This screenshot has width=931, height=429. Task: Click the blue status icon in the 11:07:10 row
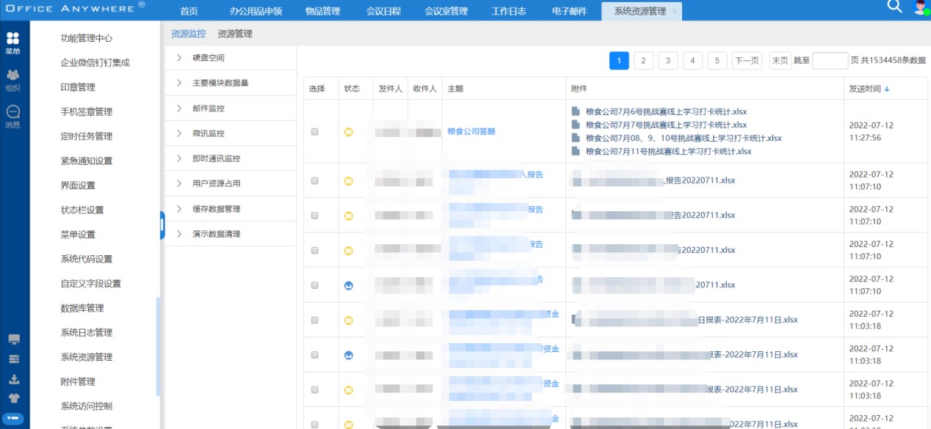349,285
